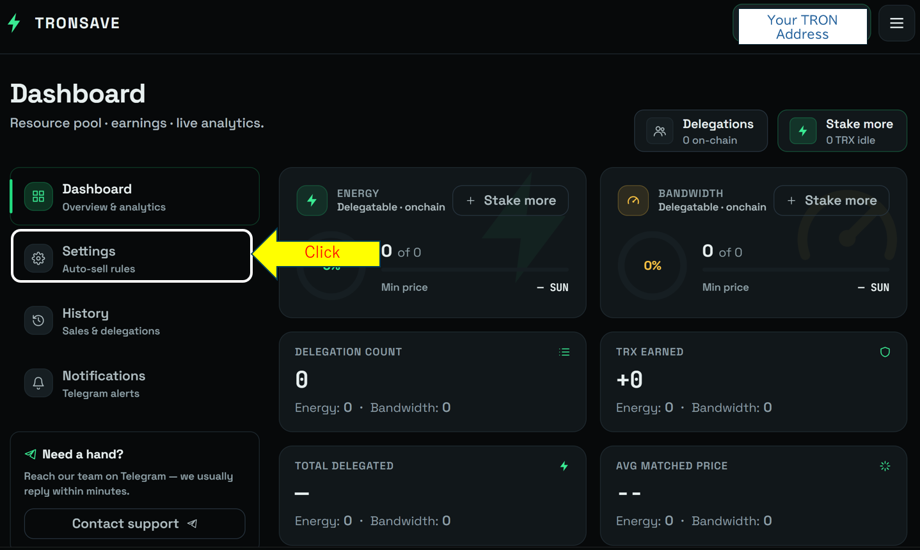
Task: Click the TRONSAVE brand name
Action: (77, 24)
